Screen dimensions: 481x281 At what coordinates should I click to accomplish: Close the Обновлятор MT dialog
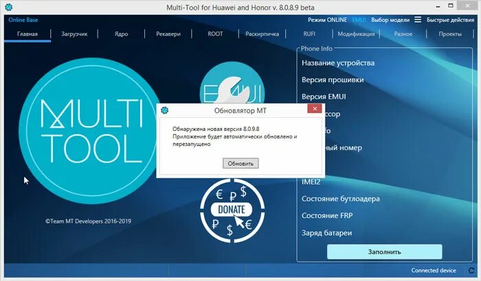(x=315, y=109)
